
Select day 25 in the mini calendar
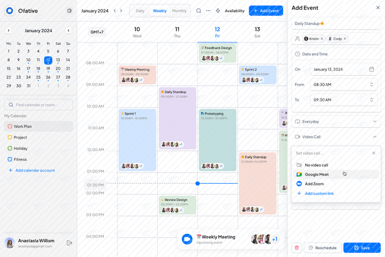point(38,77)
